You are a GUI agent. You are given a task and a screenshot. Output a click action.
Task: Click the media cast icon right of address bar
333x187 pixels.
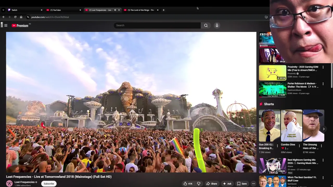click(266, 17)
